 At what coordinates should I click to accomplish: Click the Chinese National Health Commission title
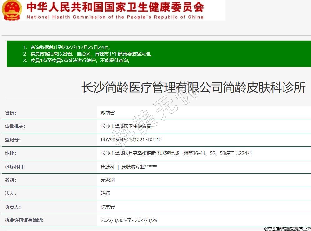[x=115, y=7]
